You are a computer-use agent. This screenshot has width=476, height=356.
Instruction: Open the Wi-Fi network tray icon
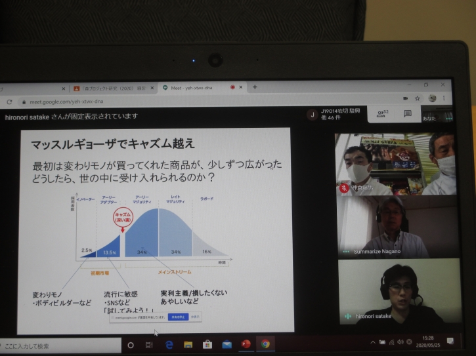pos(391,342)
